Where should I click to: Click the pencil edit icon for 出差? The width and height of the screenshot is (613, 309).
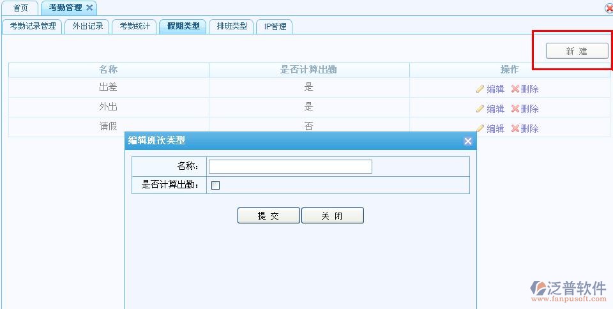click(x=480, y=89)
